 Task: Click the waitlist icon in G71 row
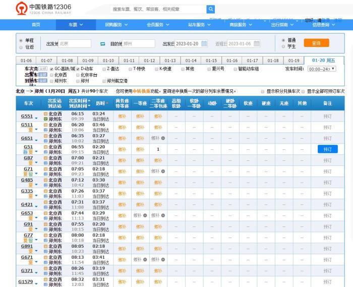(163, 171)
